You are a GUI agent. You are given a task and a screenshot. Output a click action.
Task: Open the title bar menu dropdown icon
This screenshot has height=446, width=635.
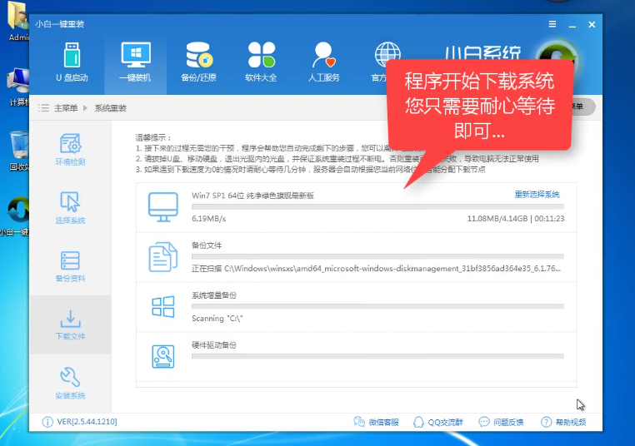[x=552, y=24]
